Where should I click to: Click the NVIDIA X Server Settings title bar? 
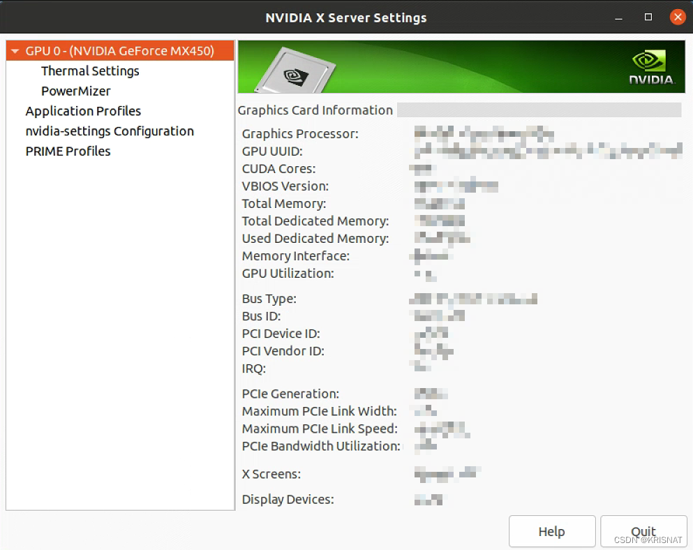tap(346, 17)
